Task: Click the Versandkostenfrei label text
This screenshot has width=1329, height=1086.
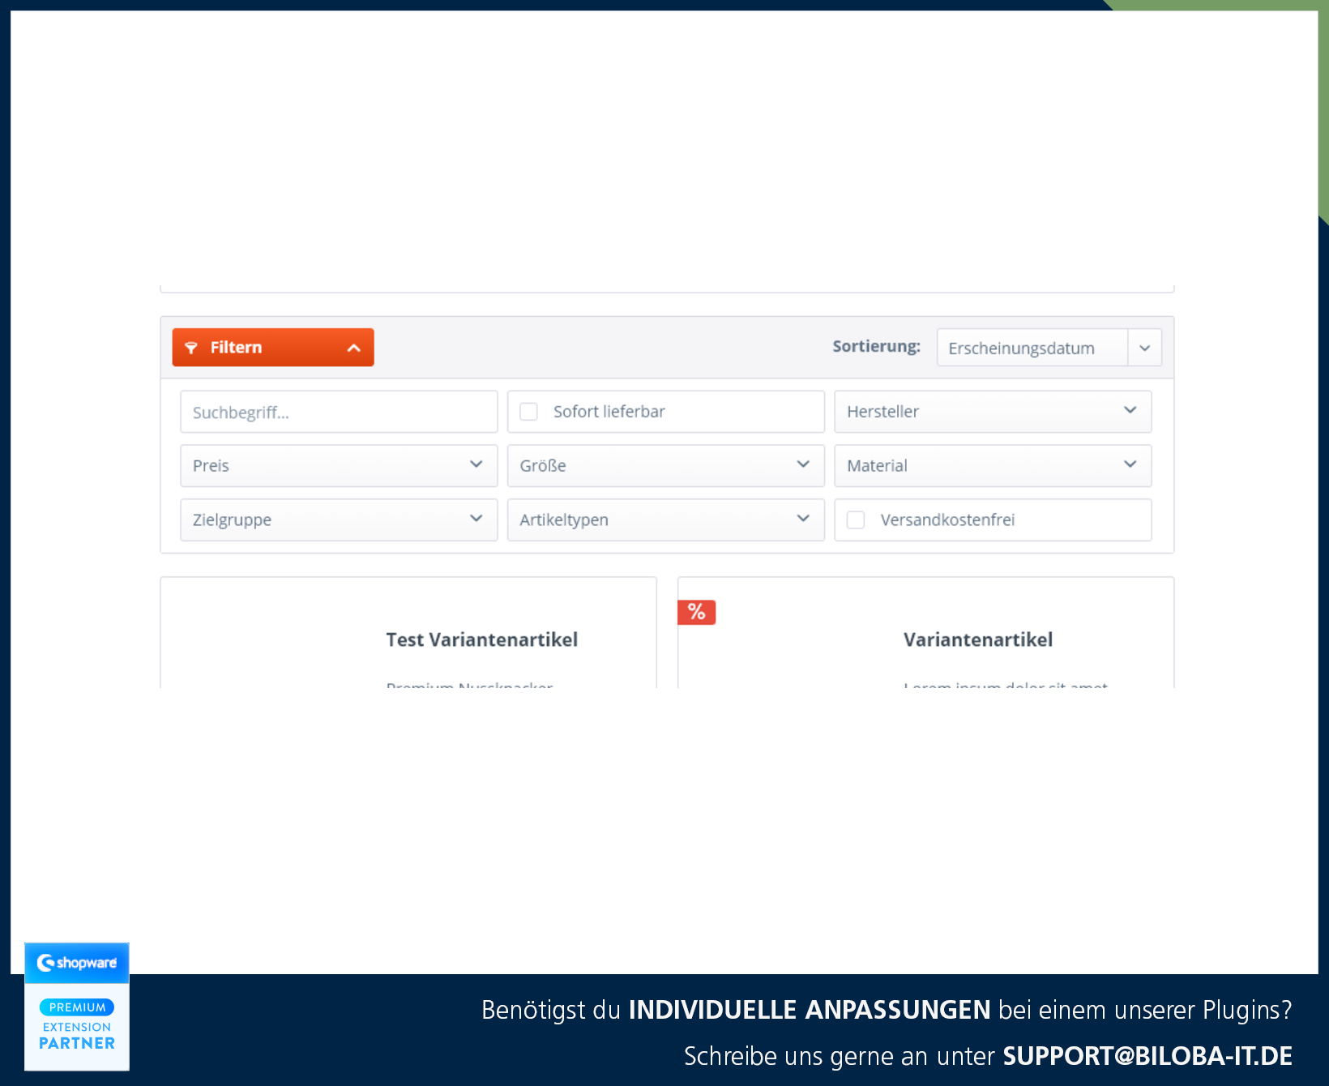Action: coord(947,519)
